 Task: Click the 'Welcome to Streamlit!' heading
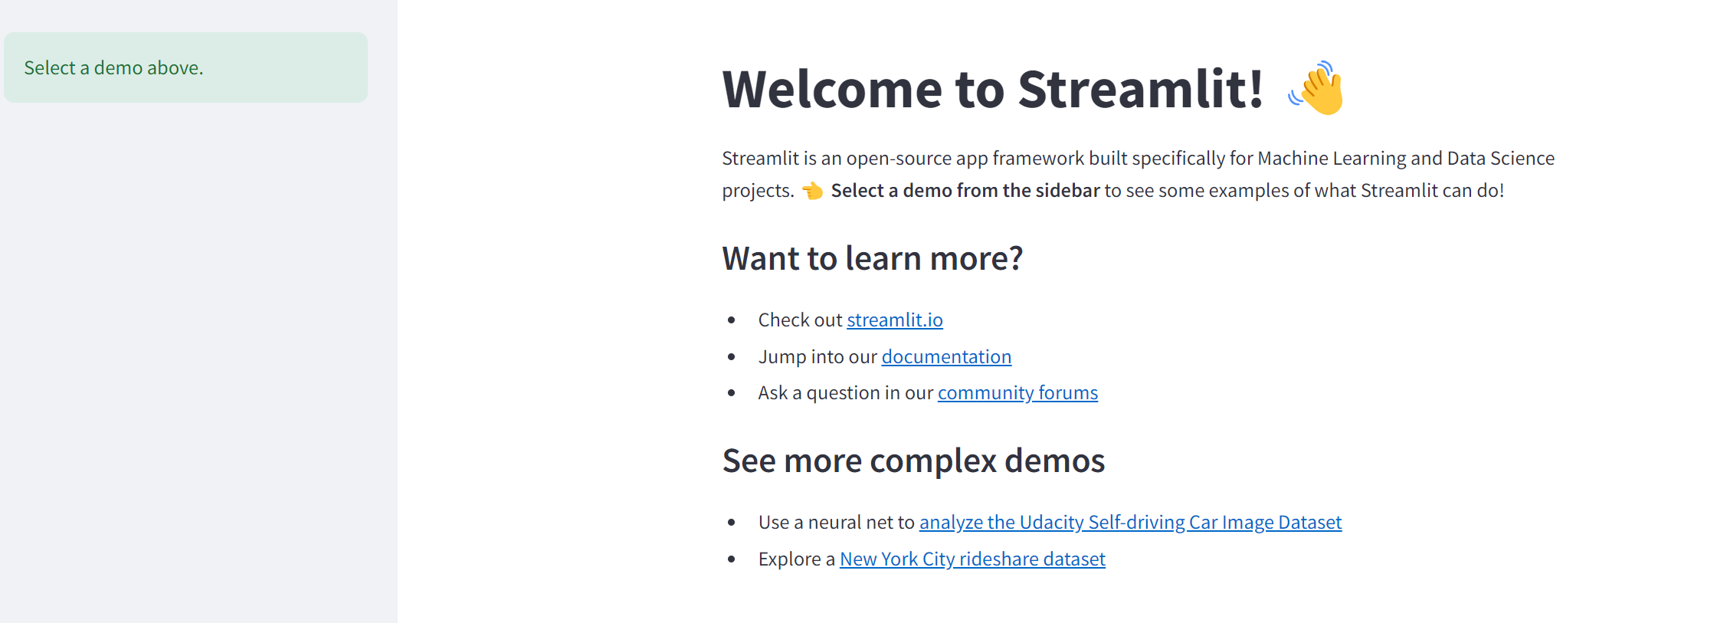point(993,89)
